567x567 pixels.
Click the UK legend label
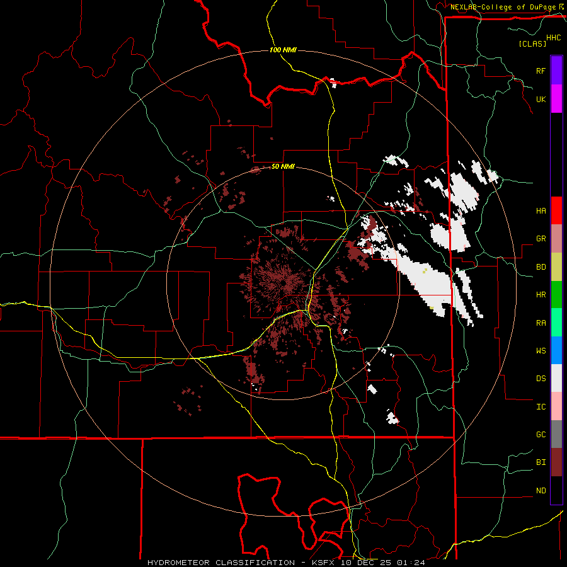point(541,99)
